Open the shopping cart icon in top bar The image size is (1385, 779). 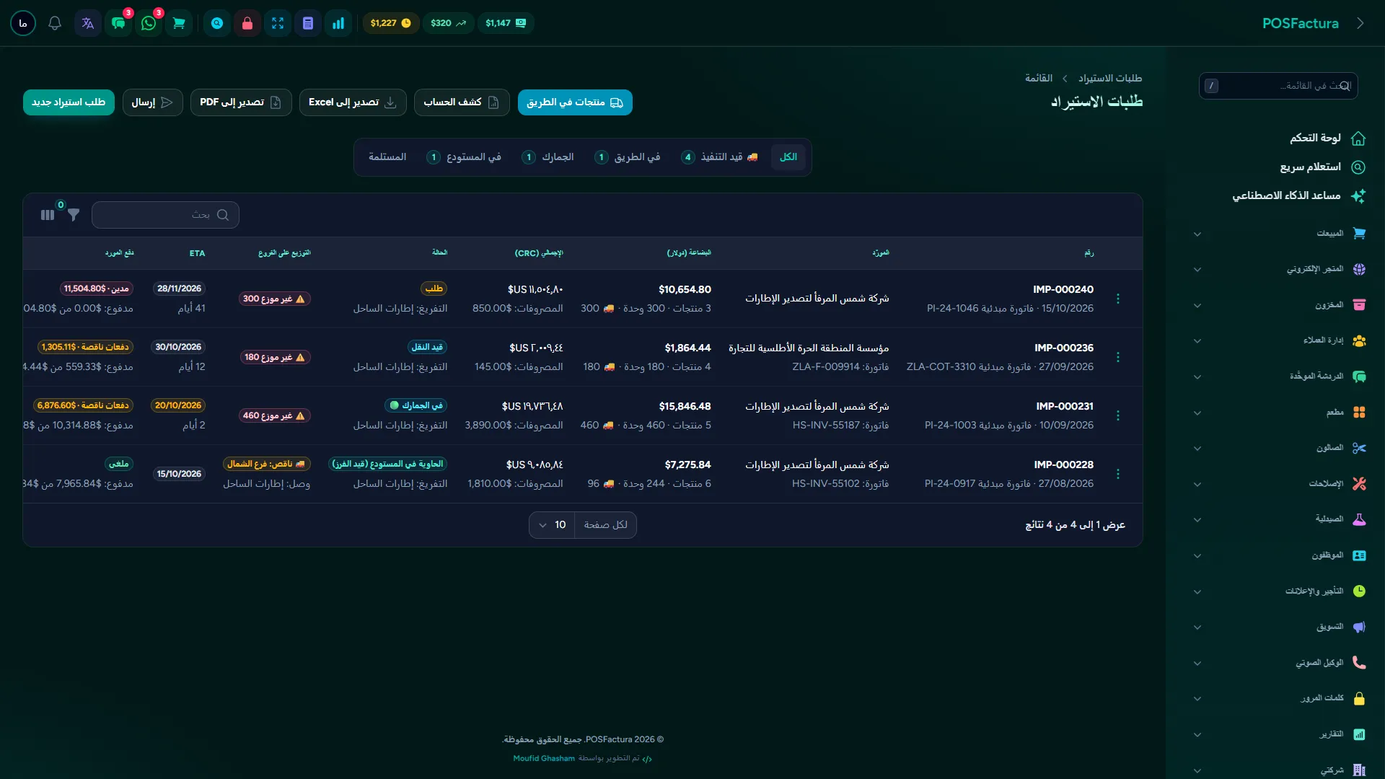179,23
